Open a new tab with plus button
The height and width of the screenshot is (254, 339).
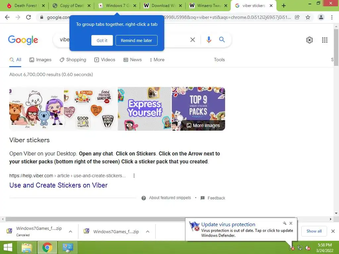tap(284, 6)
